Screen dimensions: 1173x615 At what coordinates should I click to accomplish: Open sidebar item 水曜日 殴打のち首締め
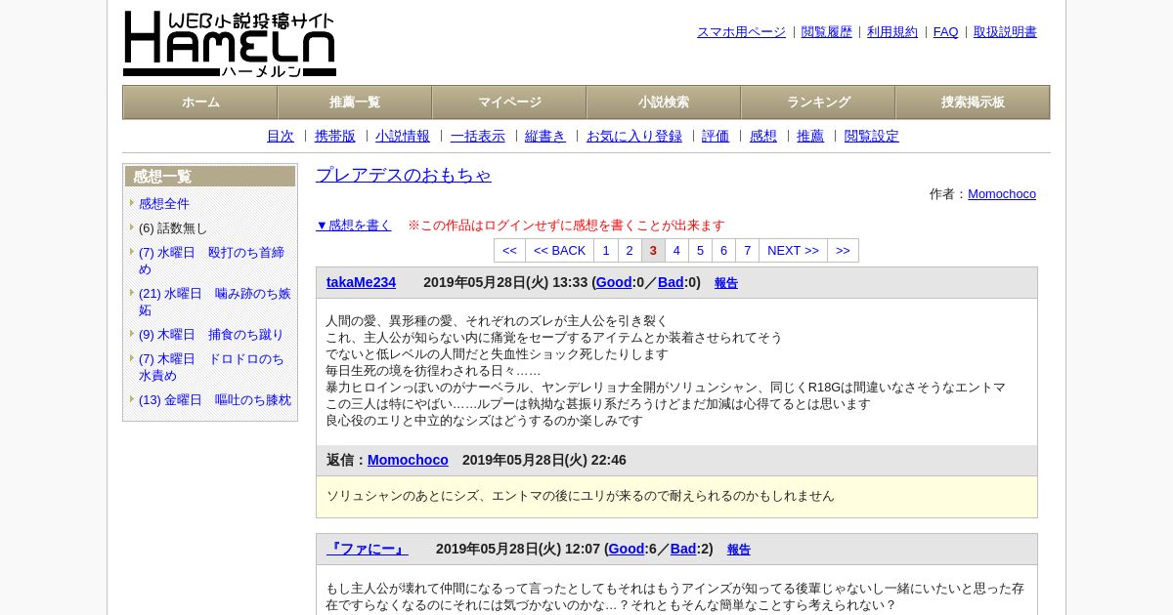[x=212, y=261]
